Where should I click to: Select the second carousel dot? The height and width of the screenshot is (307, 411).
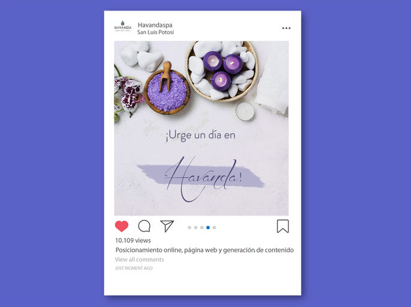(x=196, y=227)
